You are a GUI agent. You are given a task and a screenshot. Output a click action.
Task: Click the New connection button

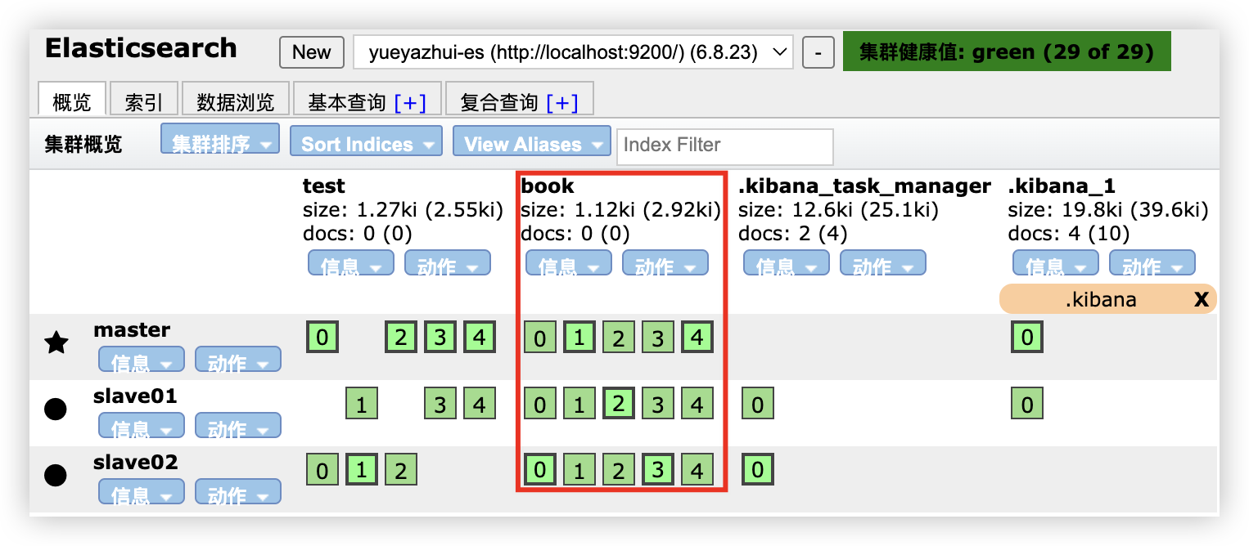click(x=312, y=52)
